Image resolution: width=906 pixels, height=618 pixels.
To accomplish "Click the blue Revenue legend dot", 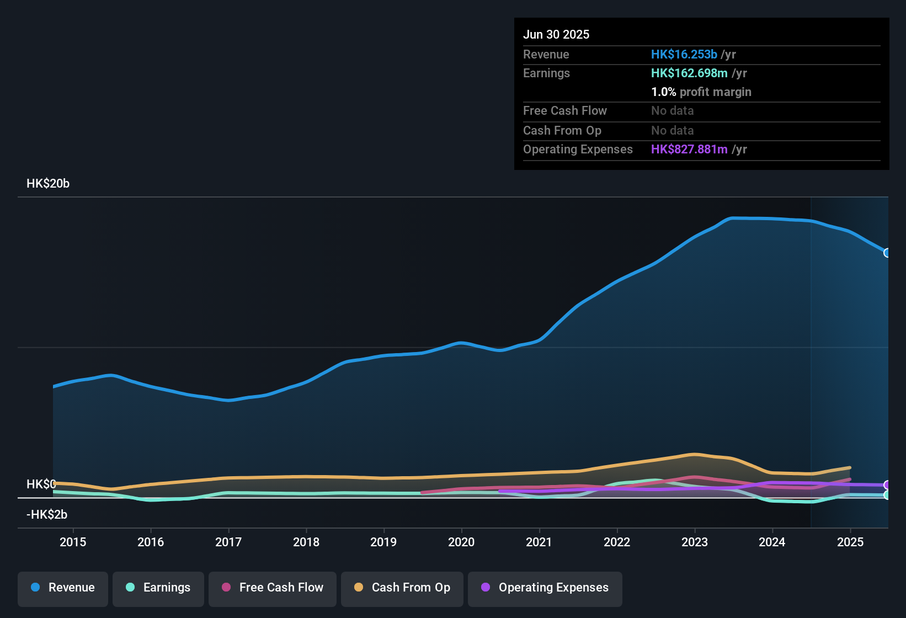I will click(35, 588).
